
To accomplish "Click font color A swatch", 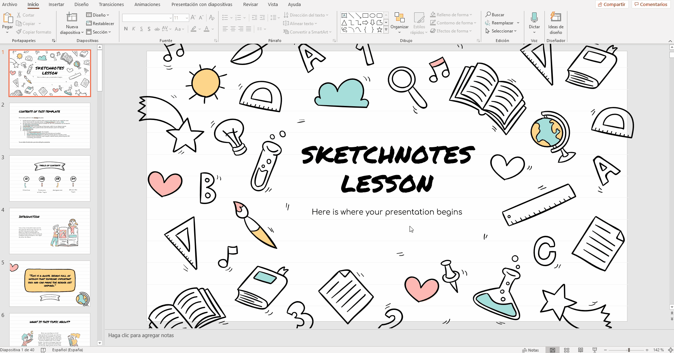I will [207, 29].
